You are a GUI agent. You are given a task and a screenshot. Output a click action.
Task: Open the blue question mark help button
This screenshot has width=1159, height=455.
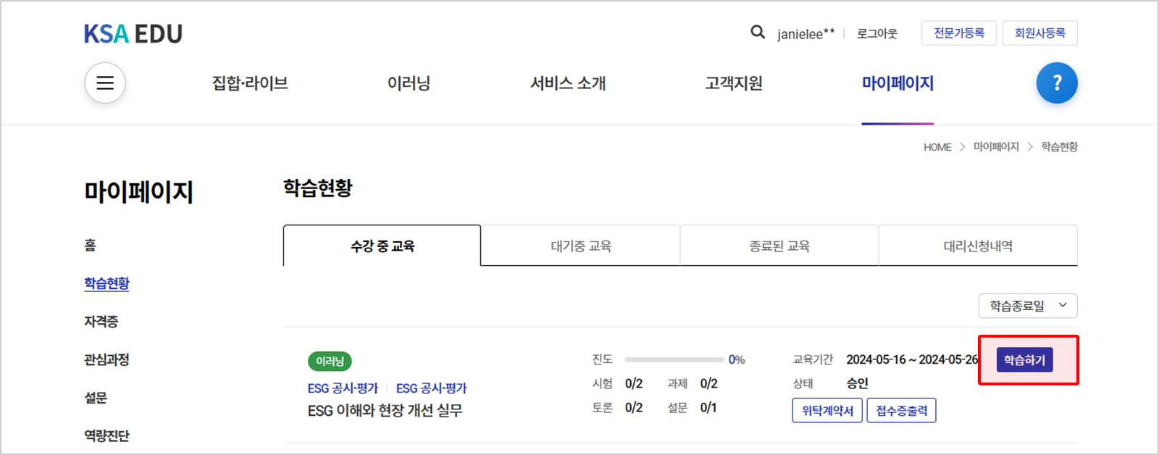coord(1057,83)
